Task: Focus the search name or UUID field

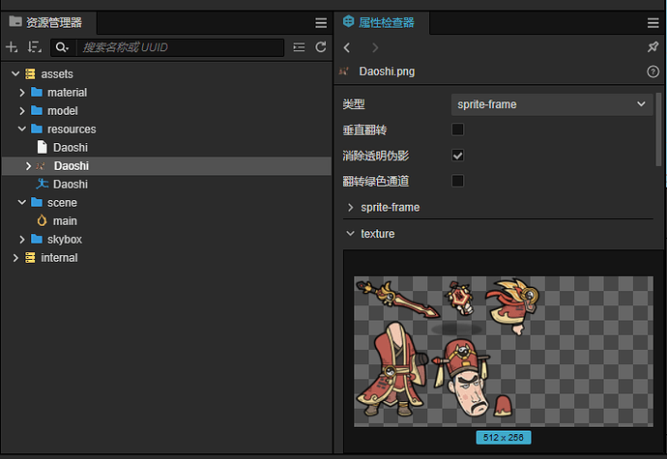Action: pyautogui.click(x=180, y=47)
